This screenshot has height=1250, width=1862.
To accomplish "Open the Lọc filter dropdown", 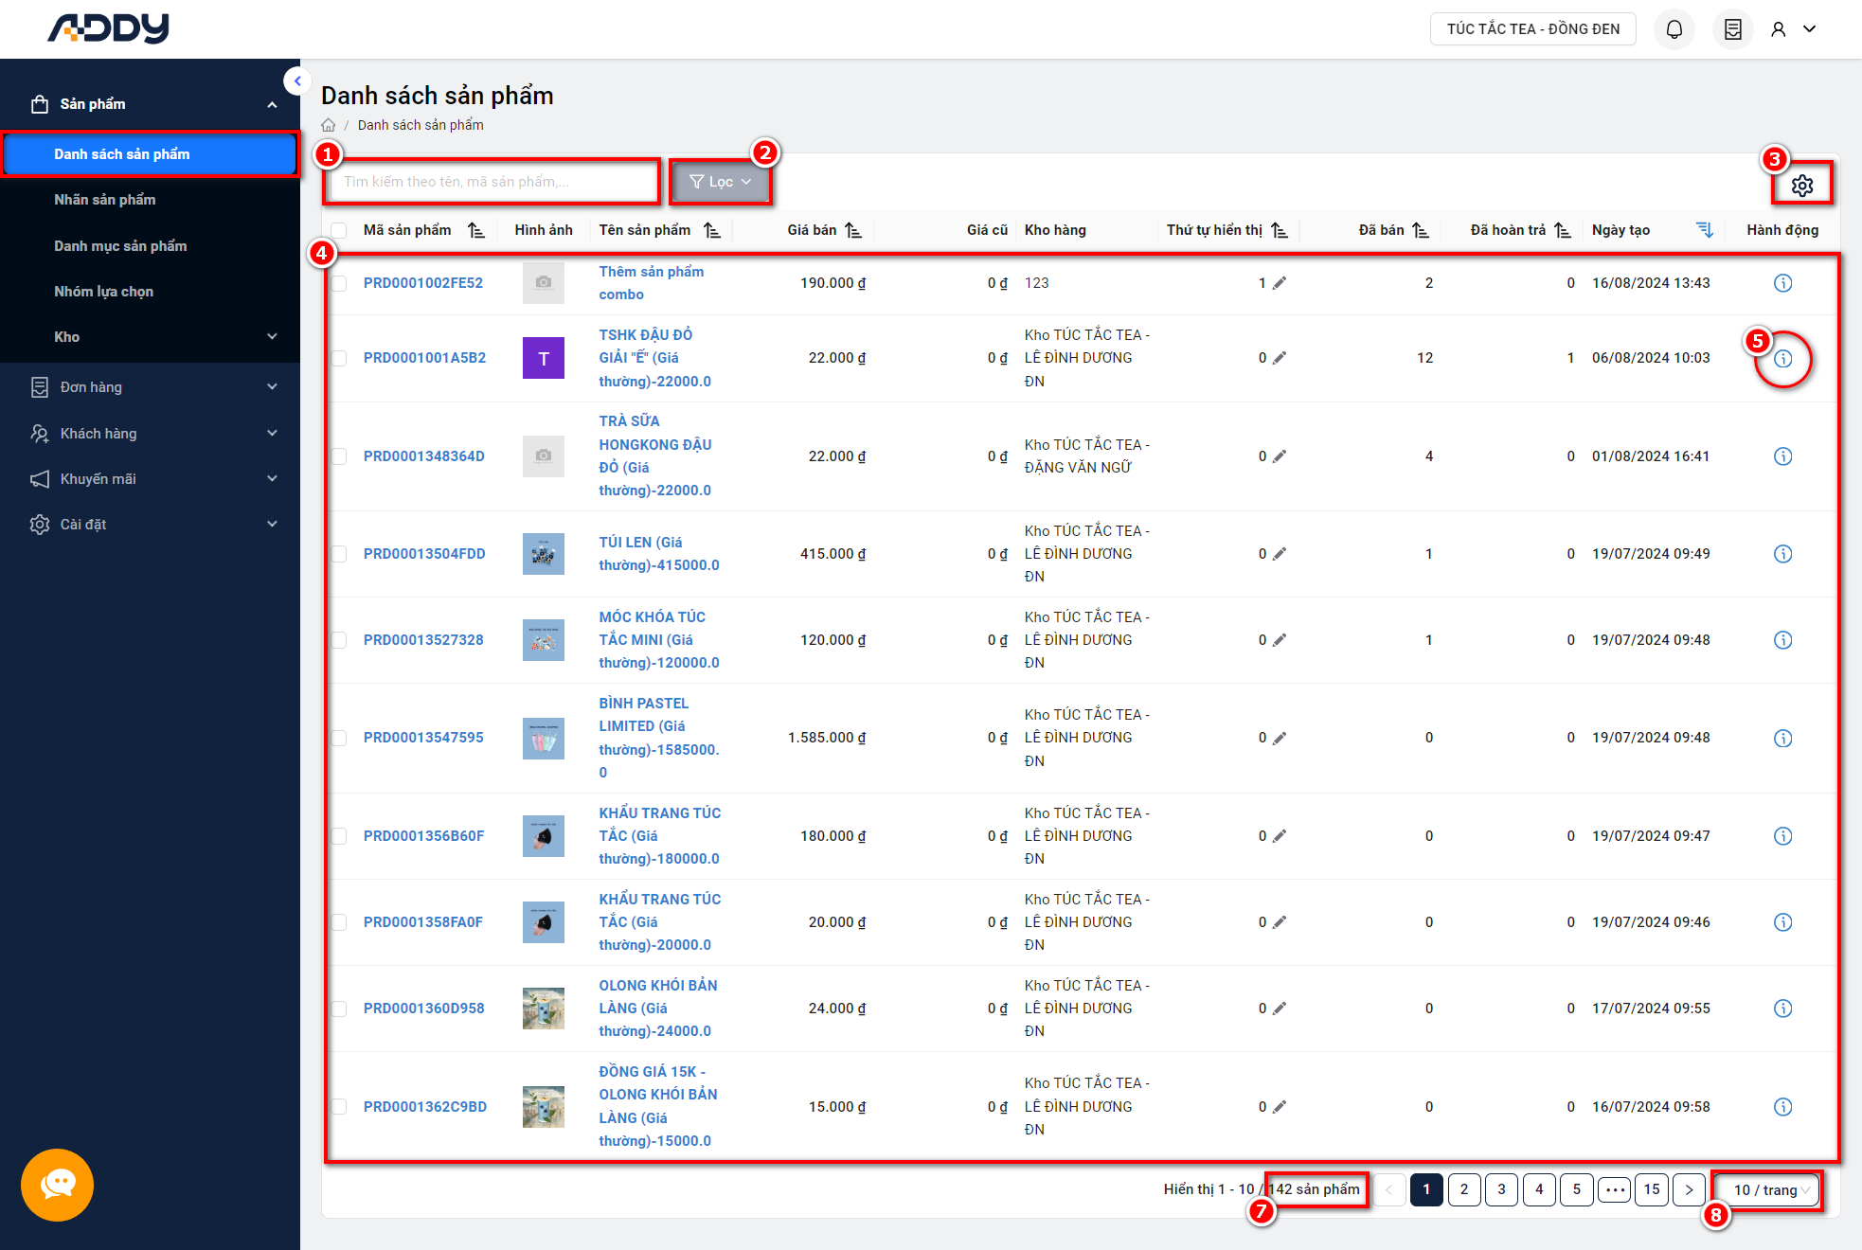I will (x=720, y=182).
